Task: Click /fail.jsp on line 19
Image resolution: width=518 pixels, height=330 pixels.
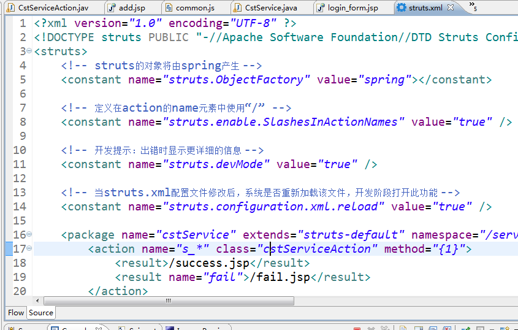Action: pos(280,277)
